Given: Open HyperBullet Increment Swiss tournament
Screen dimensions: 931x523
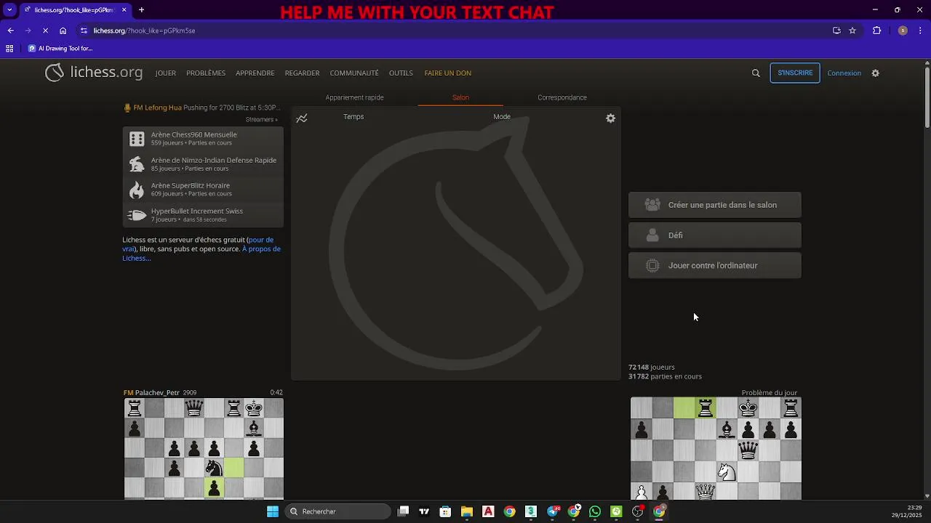Looking at the screenshot, I should [203, 215].
